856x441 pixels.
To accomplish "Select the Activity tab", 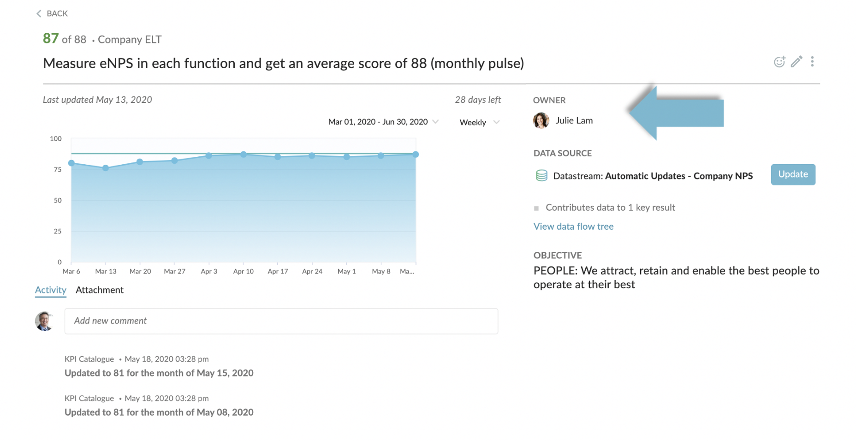I will [x=51, y=290].
